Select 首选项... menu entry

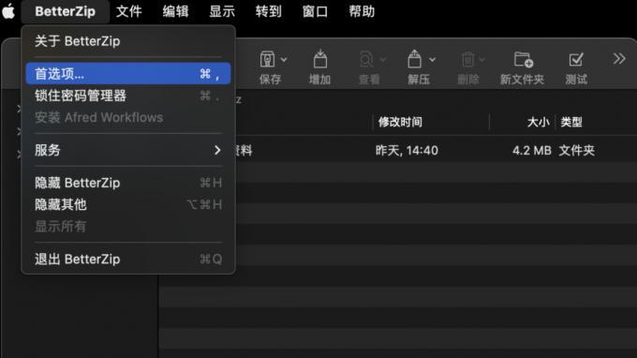click(x=128, y=73)
